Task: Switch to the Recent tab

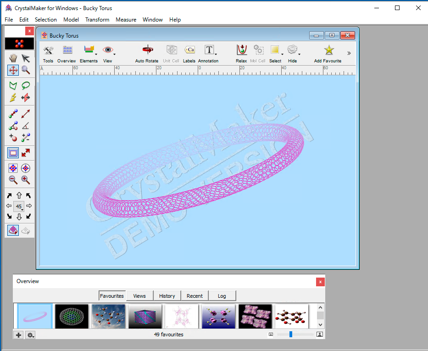Action: (x=195, y=296)
